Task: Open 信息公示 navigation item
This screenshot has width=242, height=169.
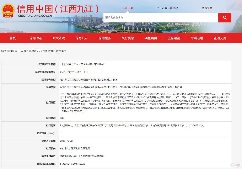Action: tap(82, 38)
